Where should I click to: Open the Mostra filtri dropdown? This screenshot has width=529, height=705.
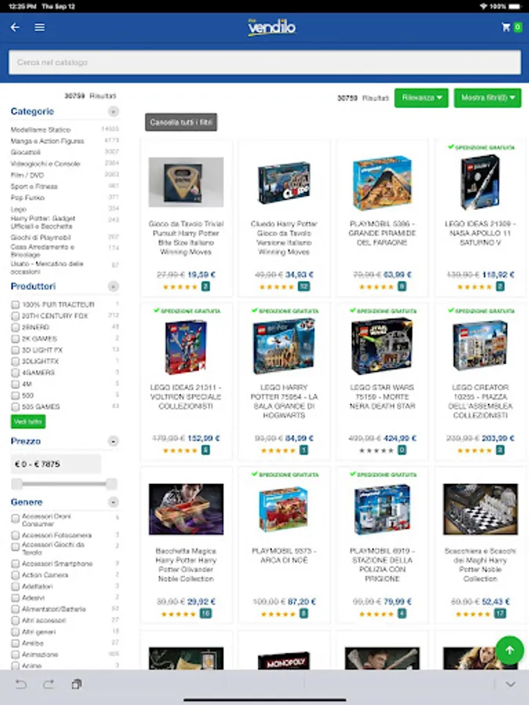pyautogui.click(x=487, y=98)
